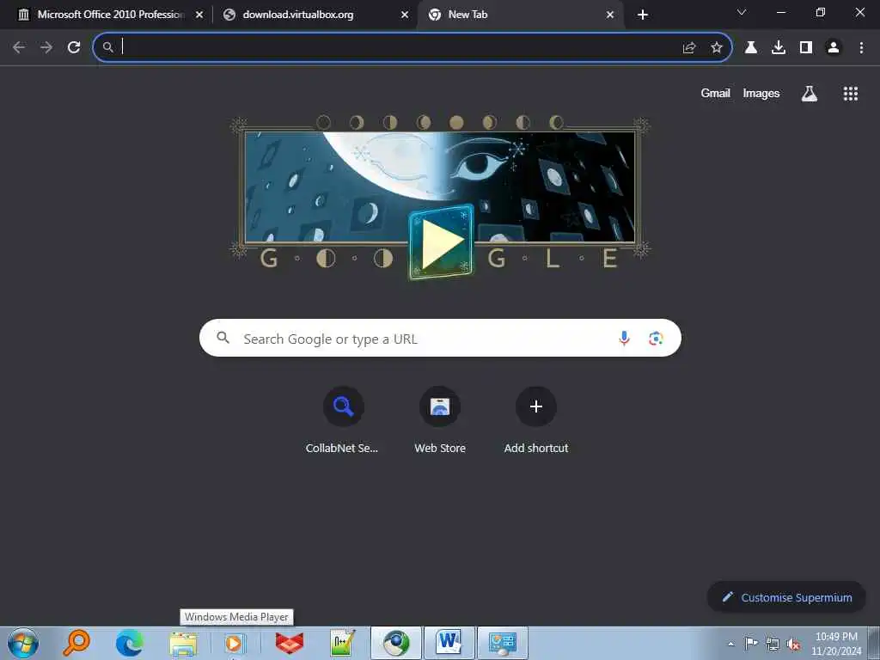Restore down the browser window
Image resolution: width=880 pixels, height=660 pixels.
(820, 12)
